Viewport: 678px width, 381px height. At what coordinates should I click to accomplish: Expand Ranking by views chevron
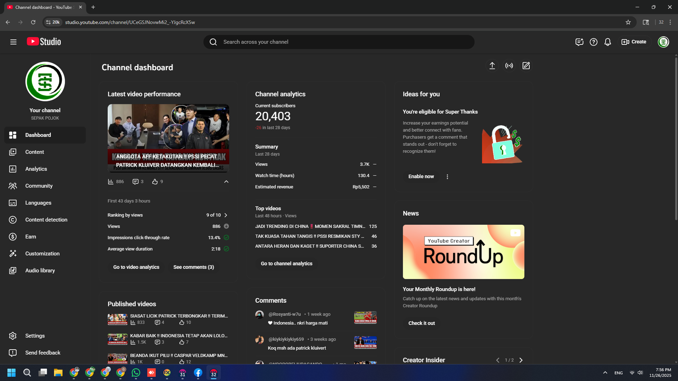[x=226, y=215]
